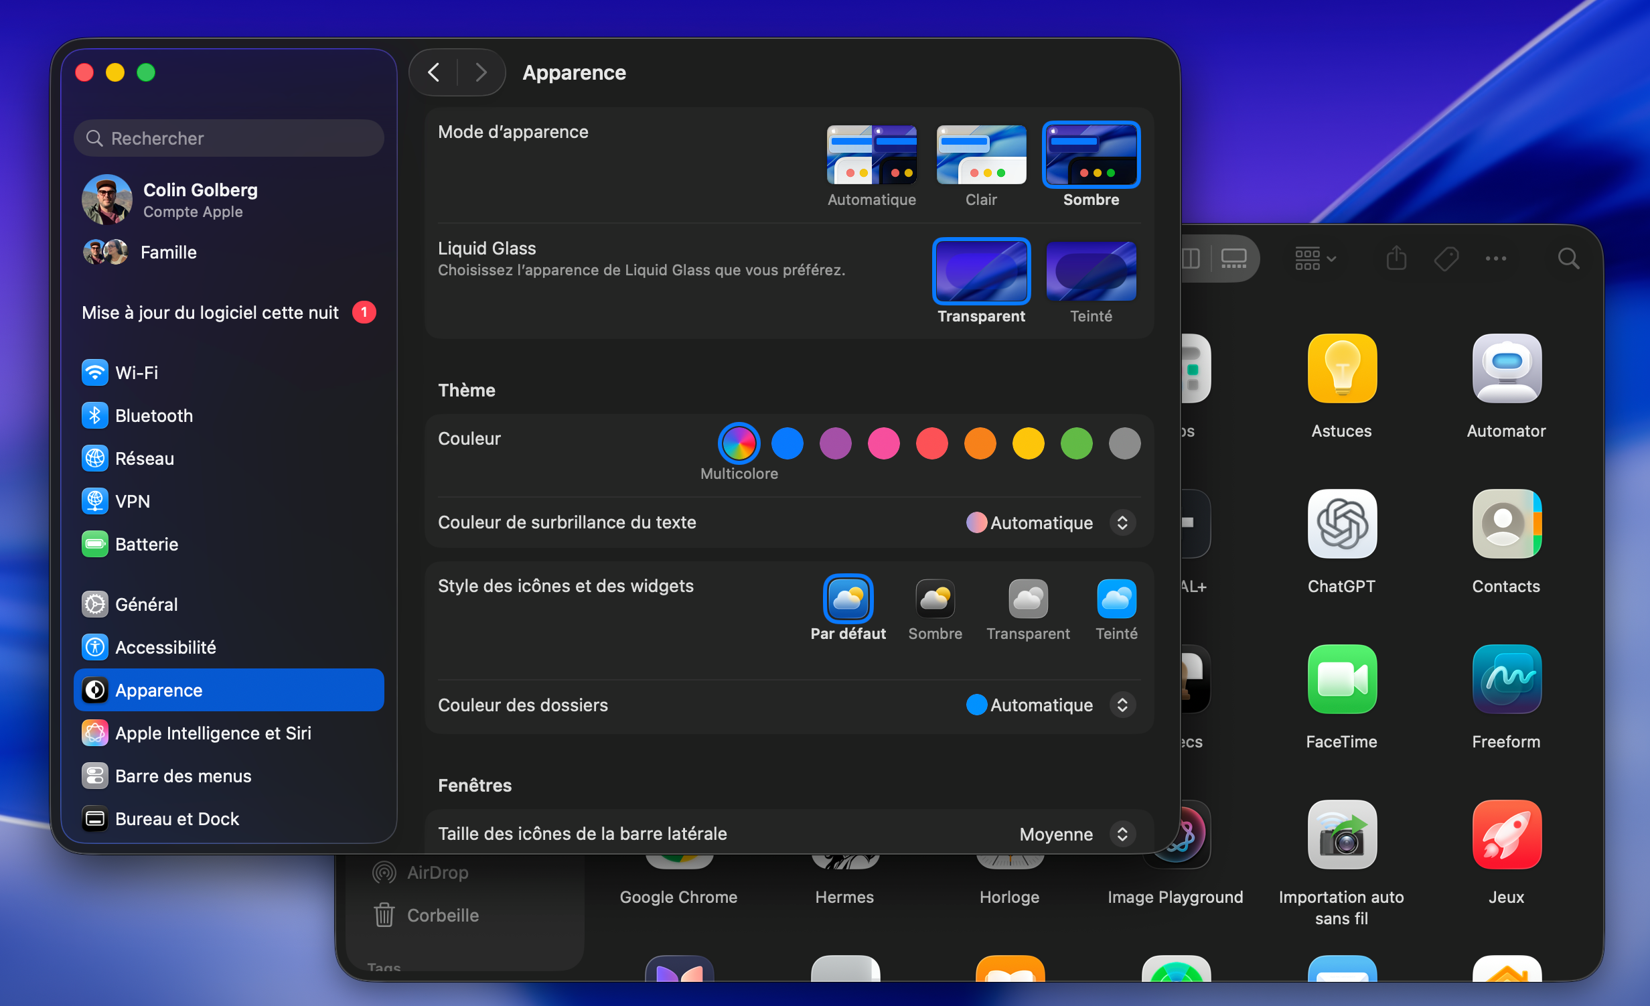Choose the green accent color
This screenshot has width=1650, height=1006.
pyautogui.click(x=1076, y=443)
